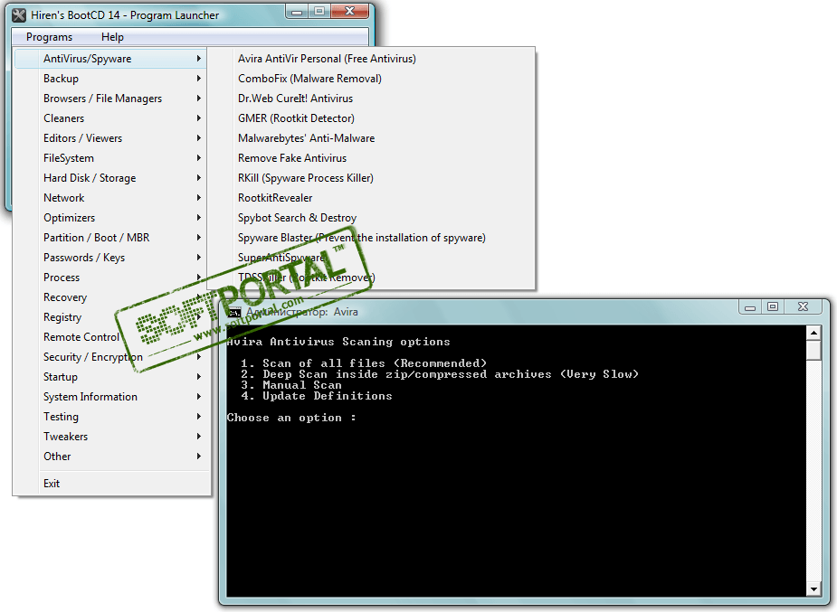Viewport: 837px width, 612px height.
Task: Open Partition / Boot / MBR submenu
Action: tap(111, 238)
